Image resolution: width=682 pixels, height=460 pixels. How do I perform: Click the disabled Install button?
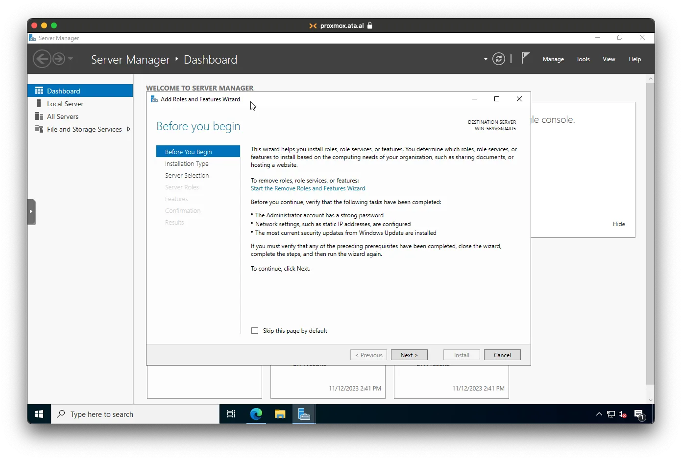click(462, 355)
